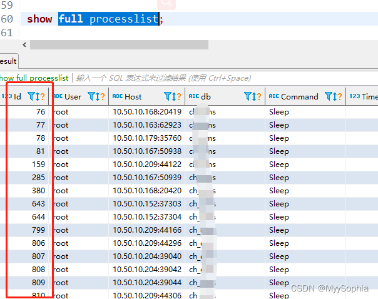Viewport: 378px width, 299px height.
Task: Select the Id cell 81
Action: point(24,151)
